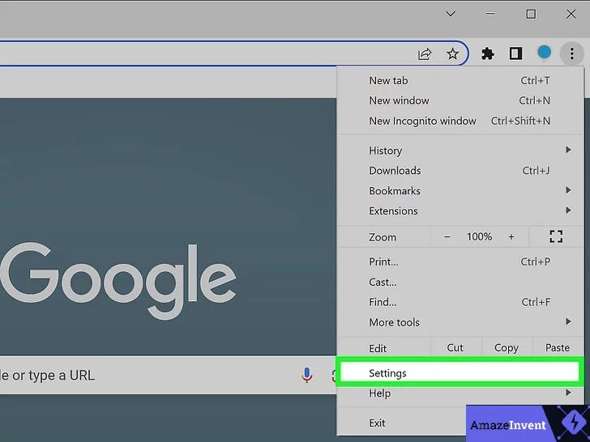Viewport: 590px width, 442px height.
Task: Click the share page icon in address bar
Action: [425, 54]
